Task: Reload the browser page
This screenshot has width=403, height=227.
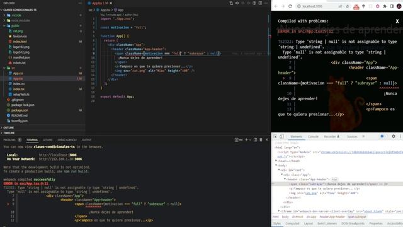Action: (x=290, y=6)
